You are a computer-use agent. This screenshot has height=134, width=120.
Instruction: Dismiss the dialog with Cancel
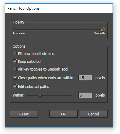pyautogui.click(x=94, y=114)
